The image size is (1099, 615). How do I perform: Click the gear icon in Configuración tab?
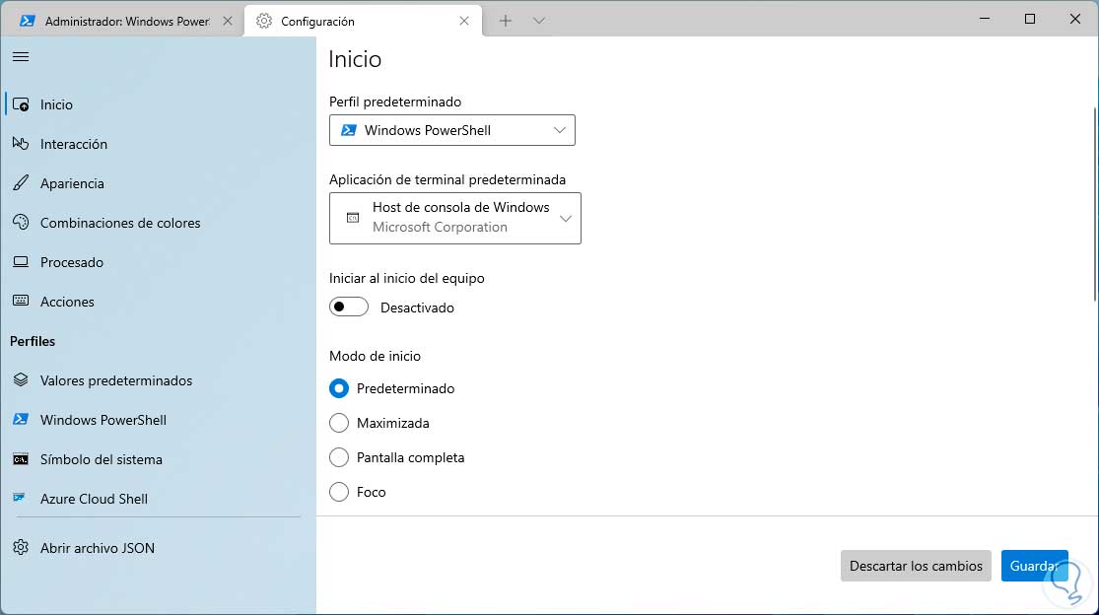(263, 21)
